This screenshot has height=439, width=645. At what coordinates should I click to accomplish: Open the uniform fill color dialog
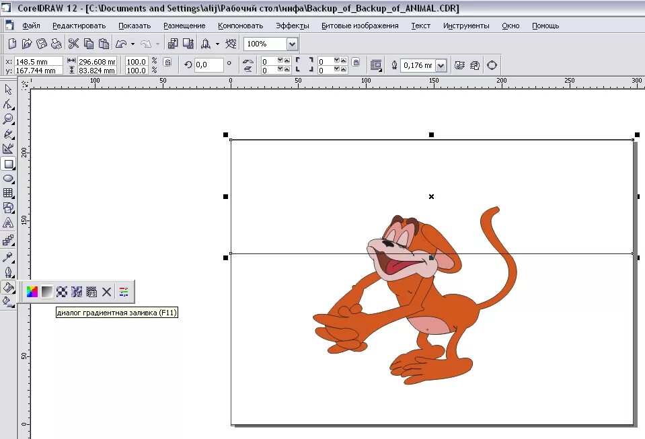[x=32, y=292]
